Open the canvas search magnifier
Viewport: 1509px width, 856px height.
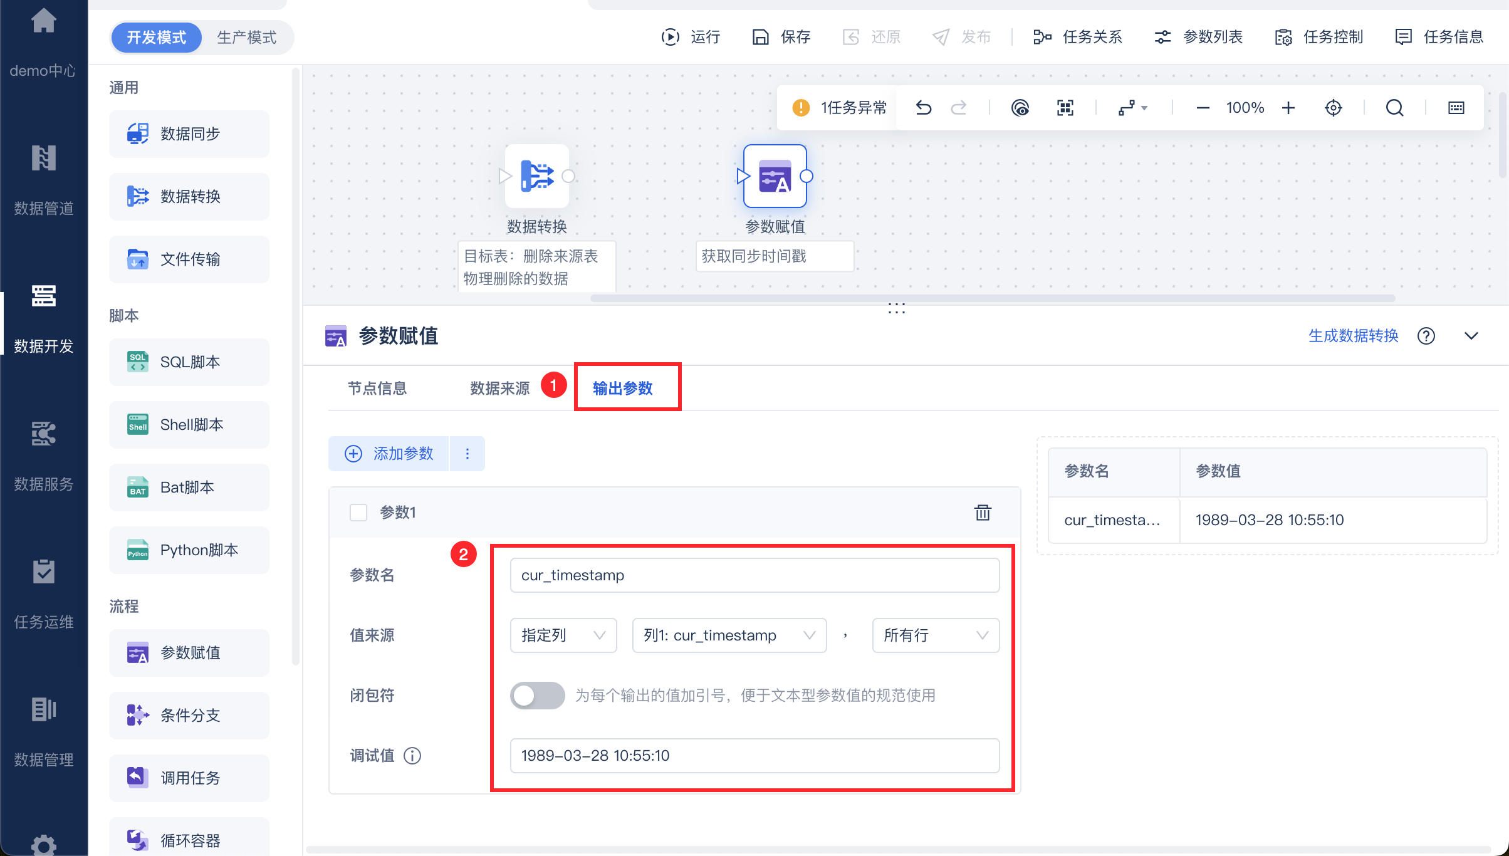1394,108
